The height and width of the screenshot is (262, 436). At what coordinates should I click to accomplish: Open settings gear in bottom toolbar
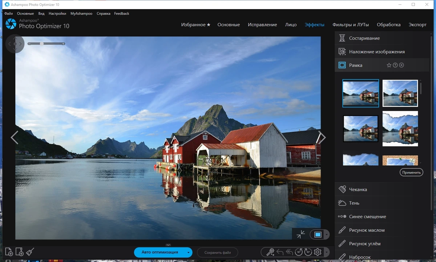[x=318, y=252]
